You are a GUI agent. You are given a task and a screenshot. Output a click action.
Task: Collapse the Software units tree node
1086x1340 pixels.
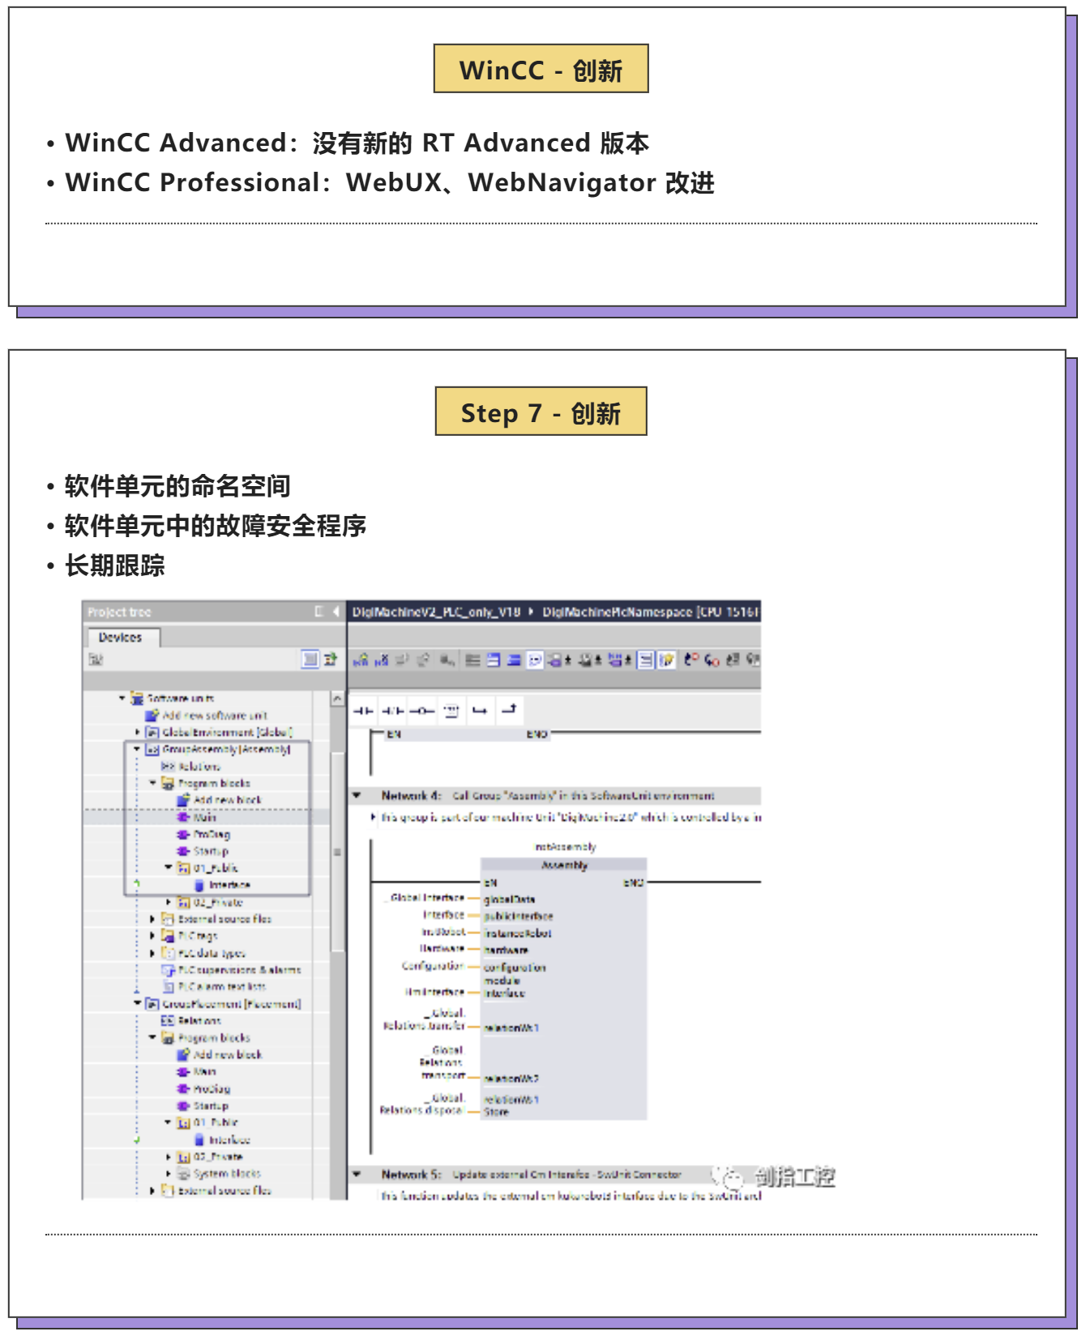122,698
